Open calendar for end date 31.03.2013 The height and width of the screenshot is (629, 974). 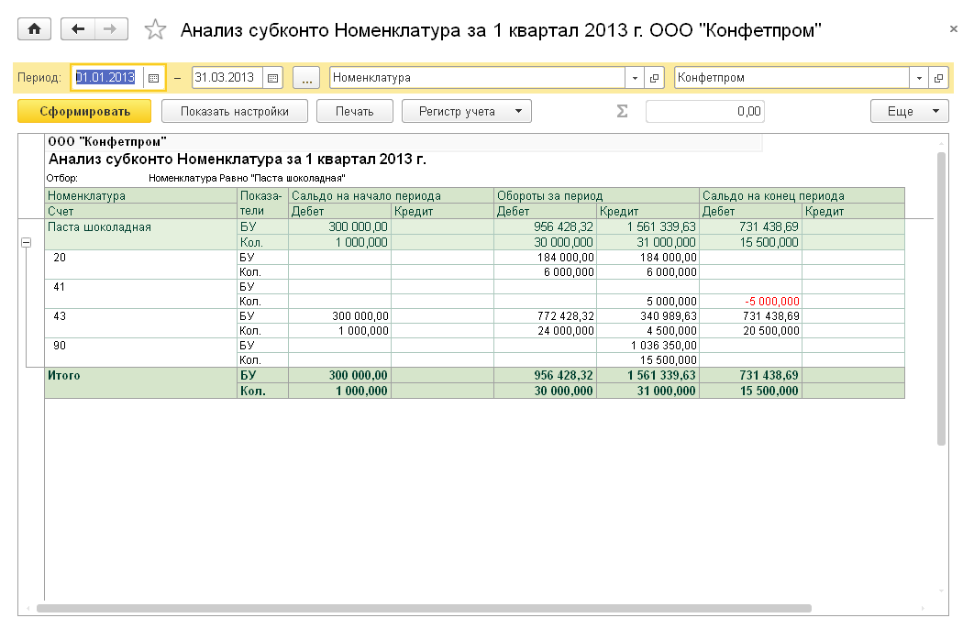click(x=272, y=78)
